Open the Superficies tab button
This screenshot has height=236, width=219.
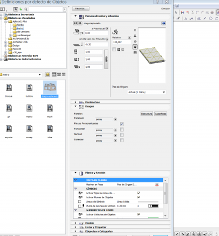coord(161,114)
